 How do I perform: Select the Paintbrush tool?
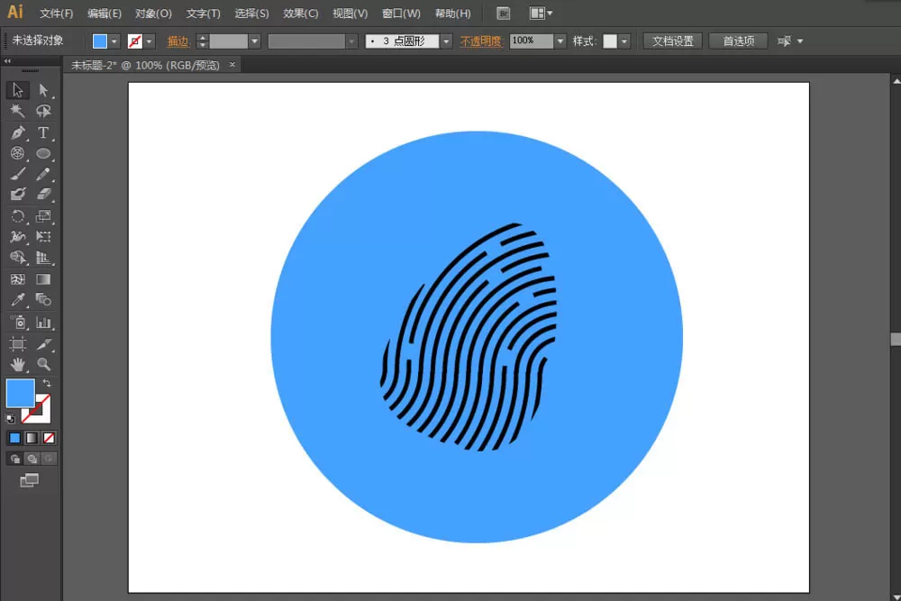tap(17, 174)
